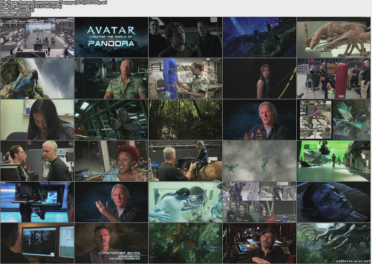The height and width of the screenshot is (264, 372).
Task: Open the frame of man in cap at mixing console
Action: point(260,243)
